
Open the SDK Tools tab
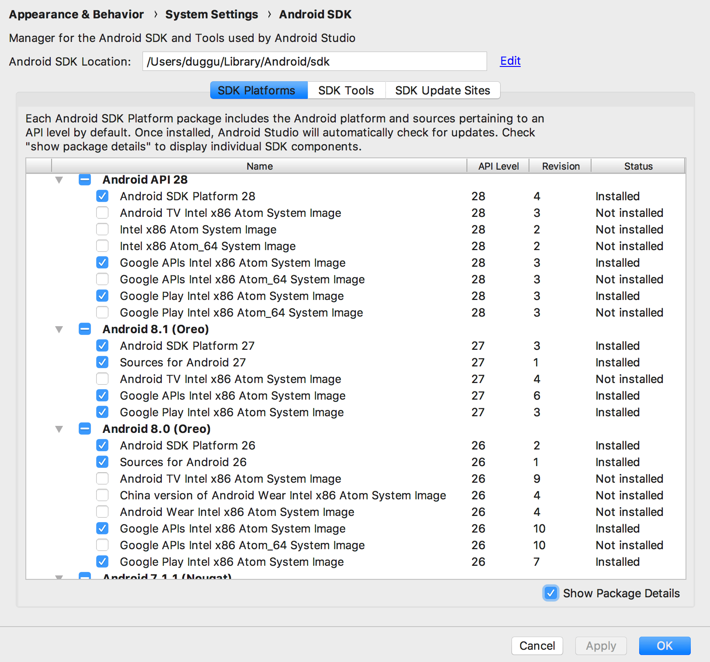click(346, 91)
